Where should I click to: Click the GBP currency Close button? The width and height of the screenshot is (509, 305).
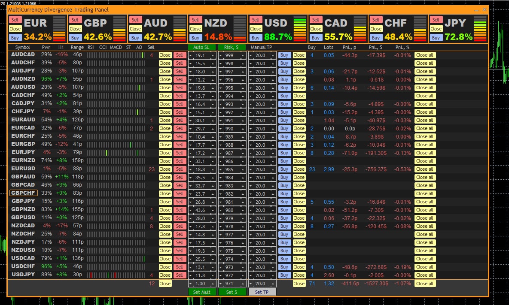click(x=75, y=29)
